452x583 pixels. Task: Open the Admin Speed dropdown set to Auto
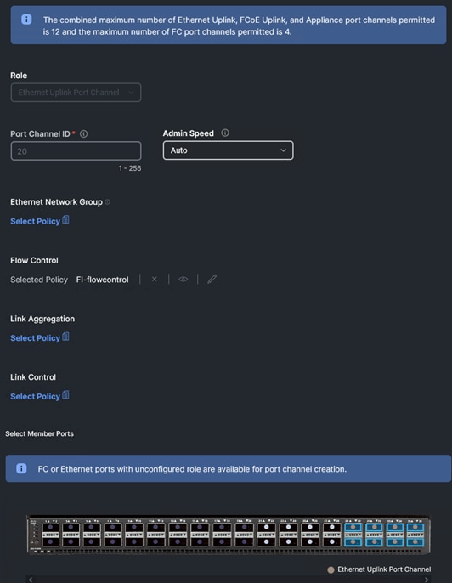(228, 150)
